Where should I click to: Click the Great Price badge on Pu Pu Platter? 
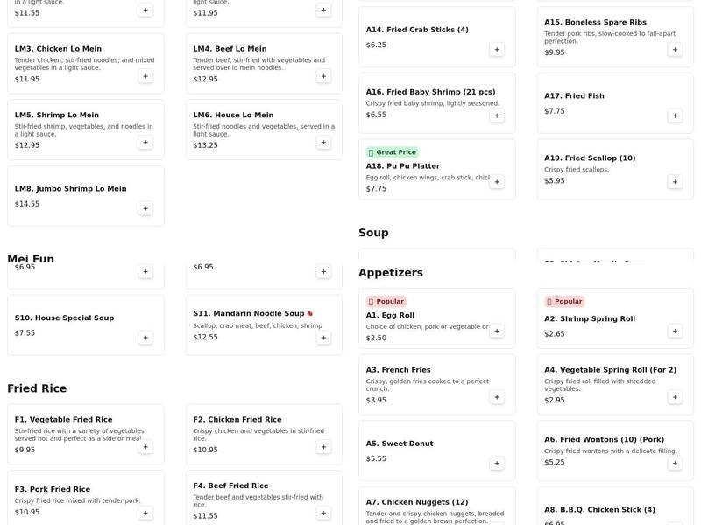[392, 152]
